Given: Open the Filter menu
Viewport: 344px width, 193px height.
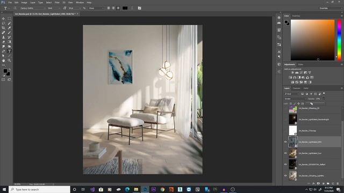Looking at the screenshot, I should (x=57, y=2).
